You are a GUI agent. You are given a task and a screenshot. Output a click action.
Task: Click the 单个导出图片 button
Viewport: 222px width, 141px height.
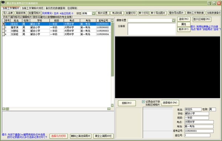pos(158,13)
